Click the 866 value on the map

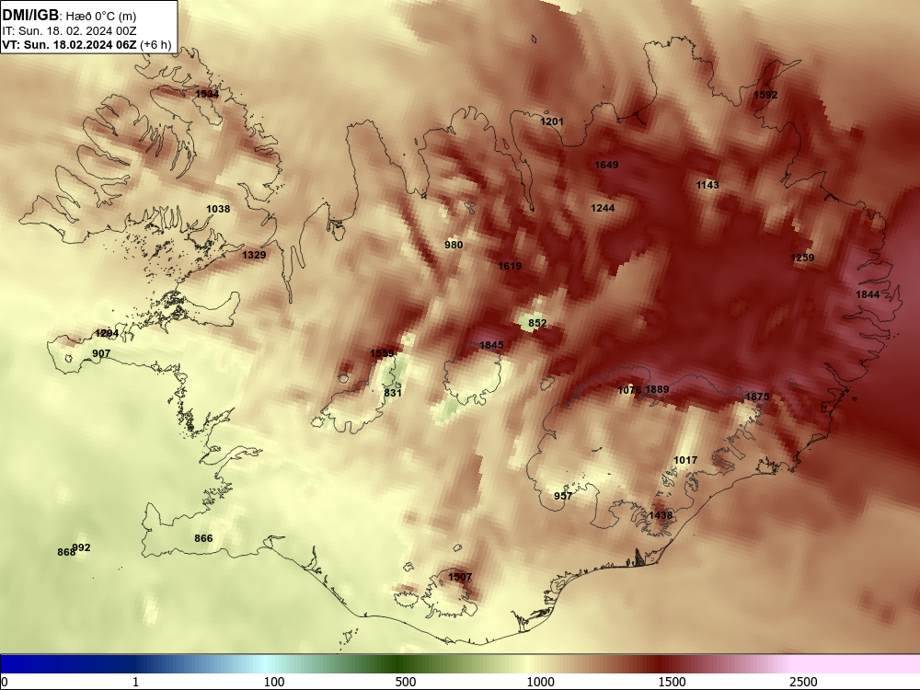[203, 538]
